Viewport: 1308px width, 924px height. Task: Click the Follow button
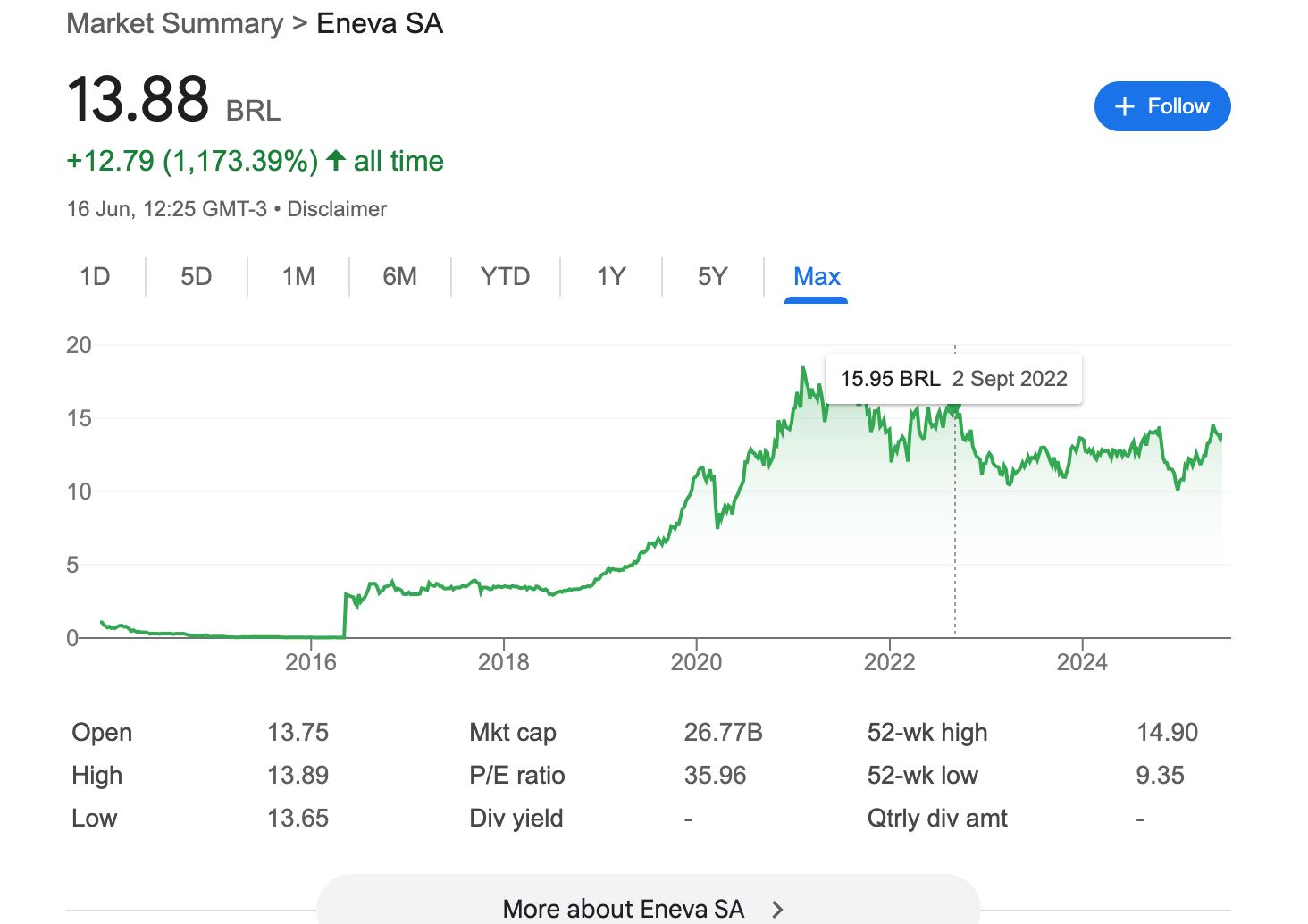click(1162, 106)
